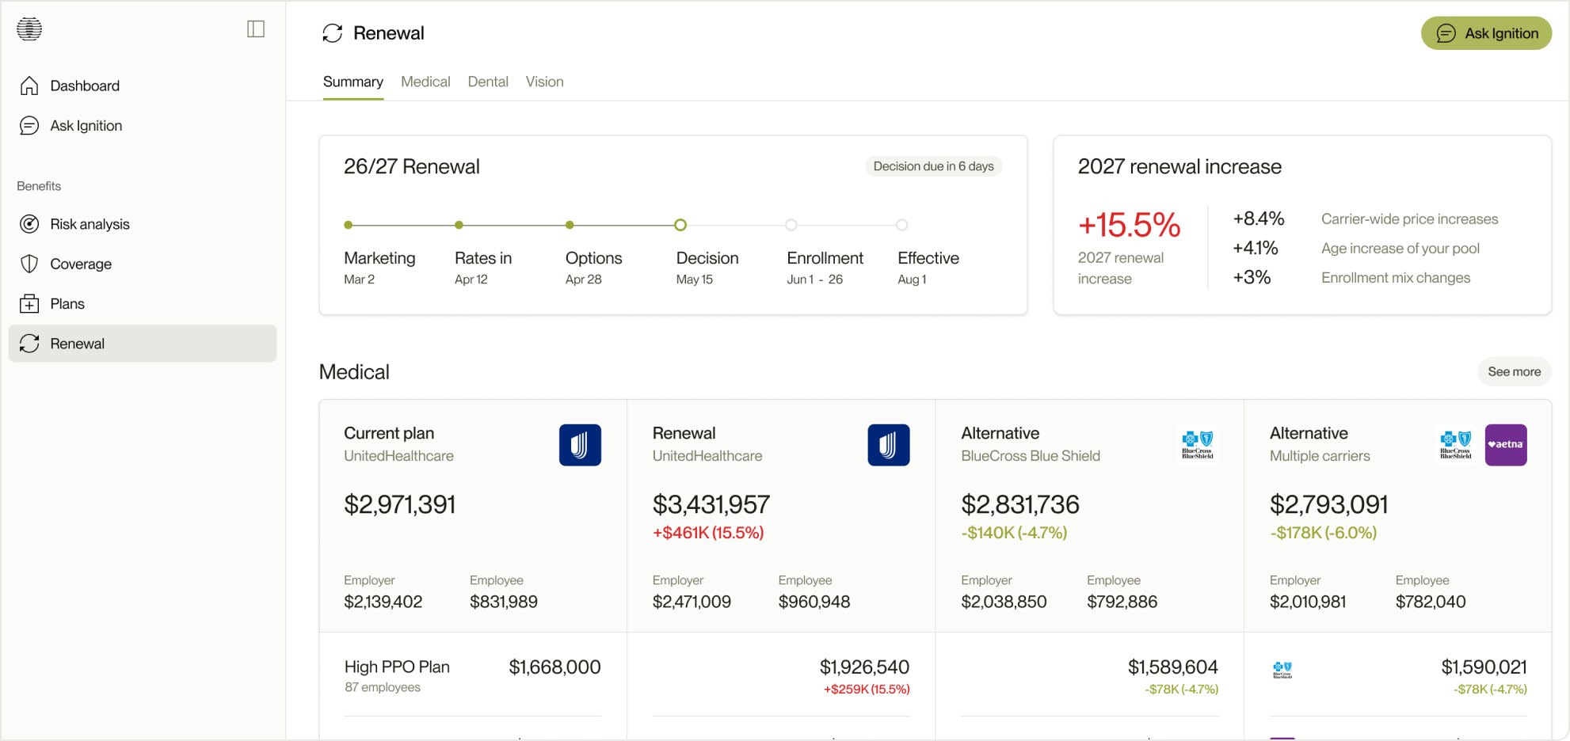This screenshot has height=741, width=1570.
Task: Click the chat icon inside the Ask Ignition button
Action: [x=1446, y=33]
